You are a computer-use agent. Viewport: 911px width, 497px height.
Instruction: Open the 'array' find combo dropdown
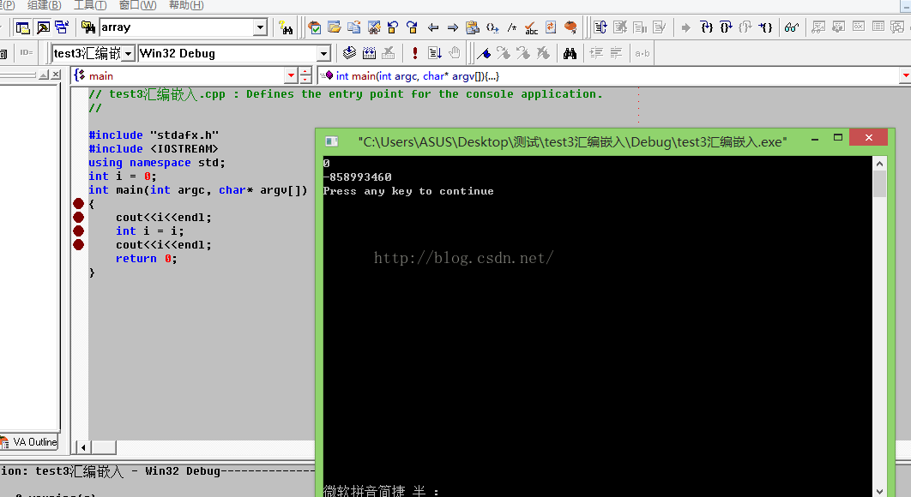click(x=260, y=27)
